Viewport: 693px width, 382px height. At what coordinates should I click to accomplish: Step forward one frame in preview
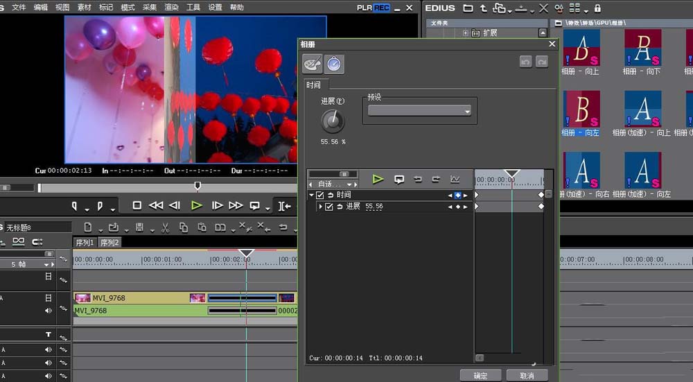217,206
